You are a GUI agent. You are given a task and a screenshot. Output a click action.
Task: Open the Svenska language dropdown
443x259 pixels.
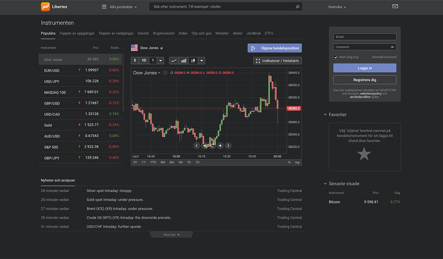point(337,7)
